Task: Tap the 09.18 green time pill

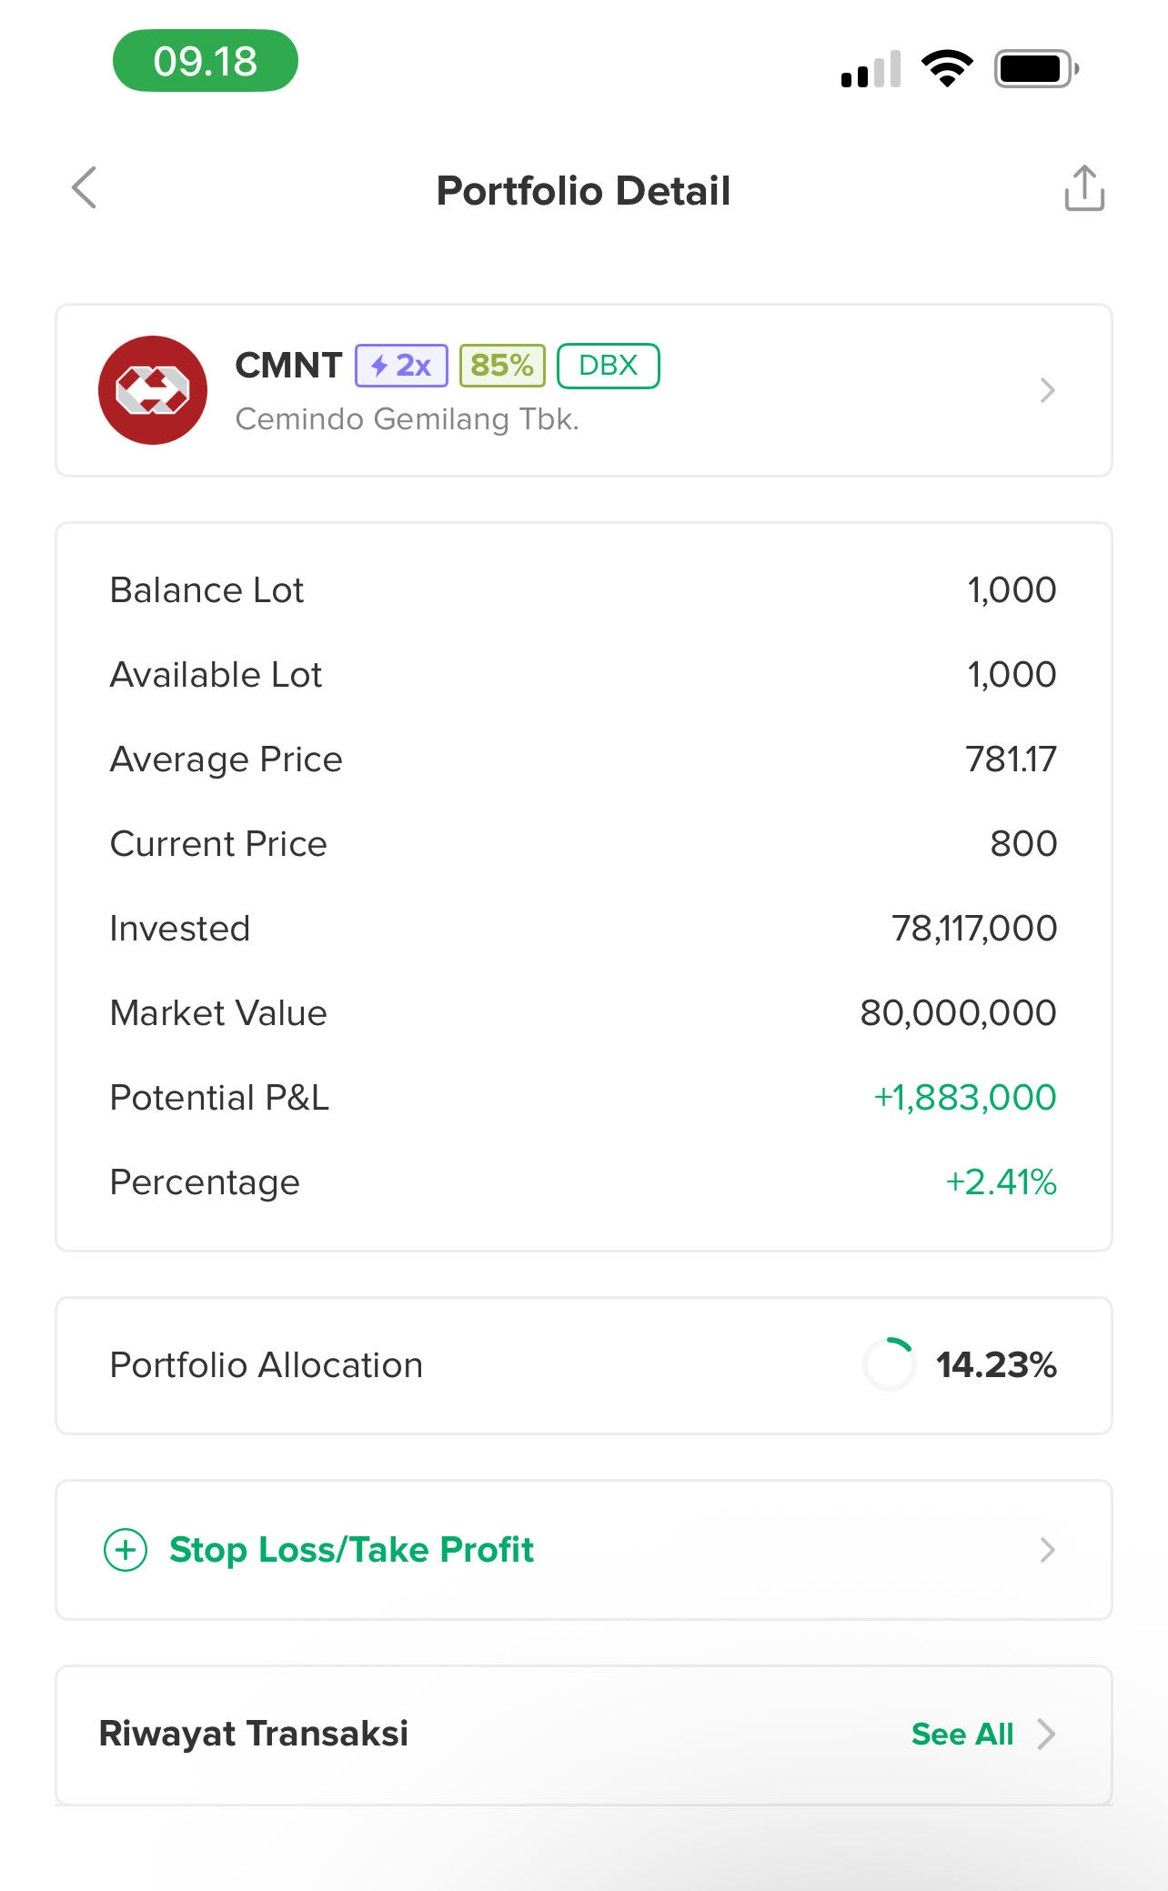Action: 206,61
